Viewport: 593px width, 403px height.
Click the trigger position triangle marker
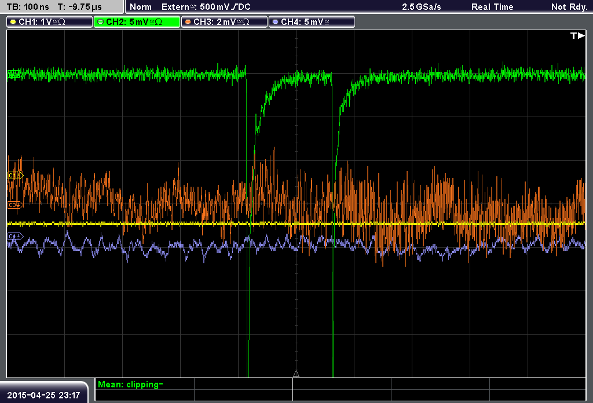296,374
